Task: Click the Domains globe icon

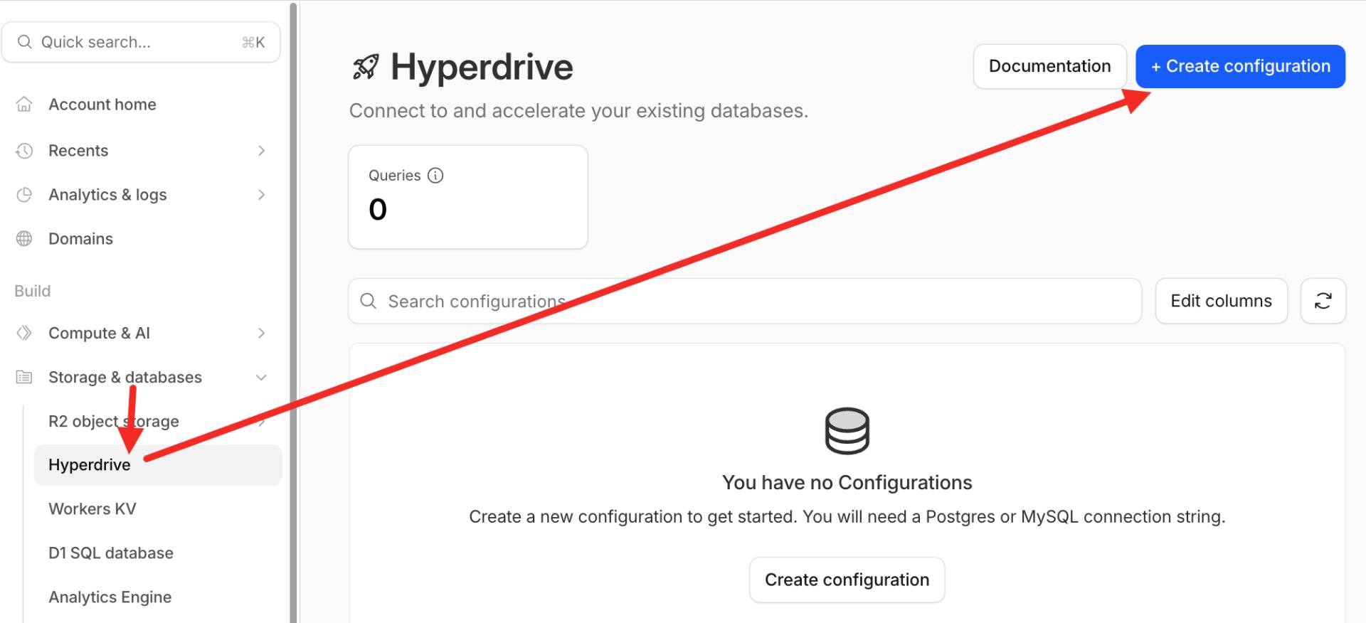Action: pos(24,239)
